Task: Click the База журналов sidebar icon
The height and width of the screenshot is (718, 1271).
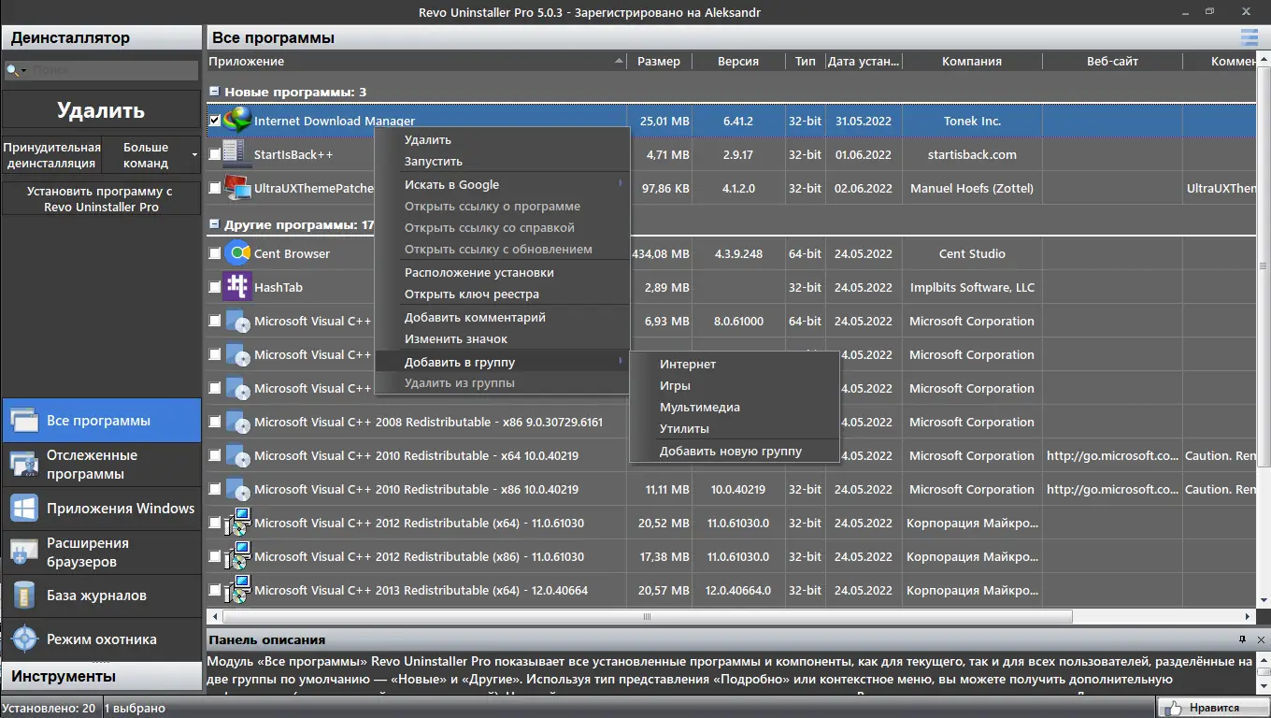Action: pyautogui.click(x=23, y=596)
